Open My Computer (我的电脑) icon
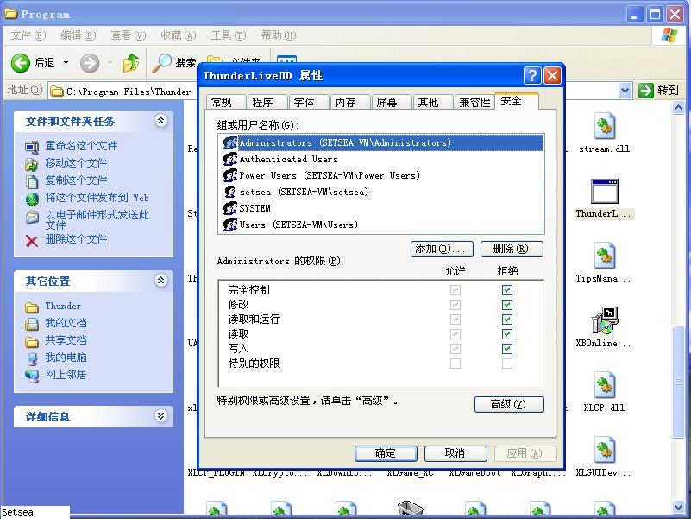This screenshot has height=519, width=691. [x=32, y=358]
